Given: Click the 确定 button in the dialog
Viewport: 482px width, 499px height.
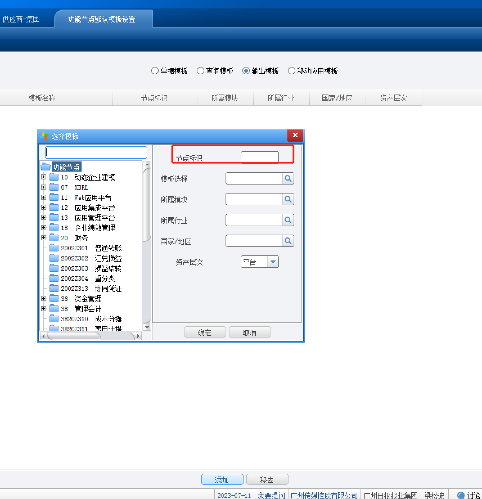Looking at the screenshot, I should tap(205, 332).
